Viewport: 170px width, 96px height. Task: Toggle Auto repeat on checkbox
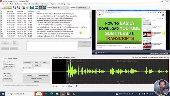point(3,64)
